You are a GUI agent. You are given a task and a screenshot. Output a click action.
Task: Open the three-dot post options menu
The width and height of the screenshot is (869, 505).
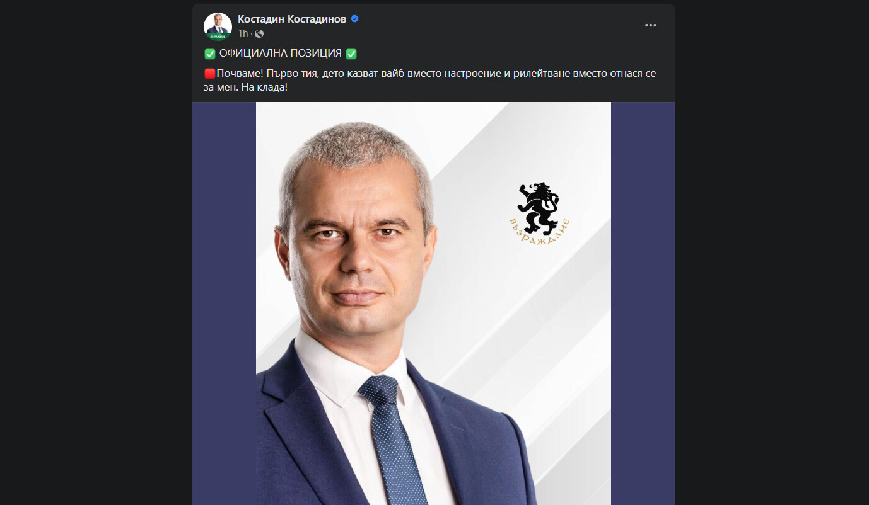point(651,25)
